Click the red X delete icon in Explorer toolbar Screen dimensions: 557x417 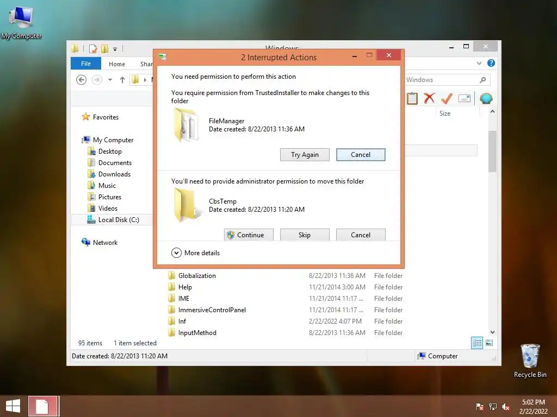429,98
